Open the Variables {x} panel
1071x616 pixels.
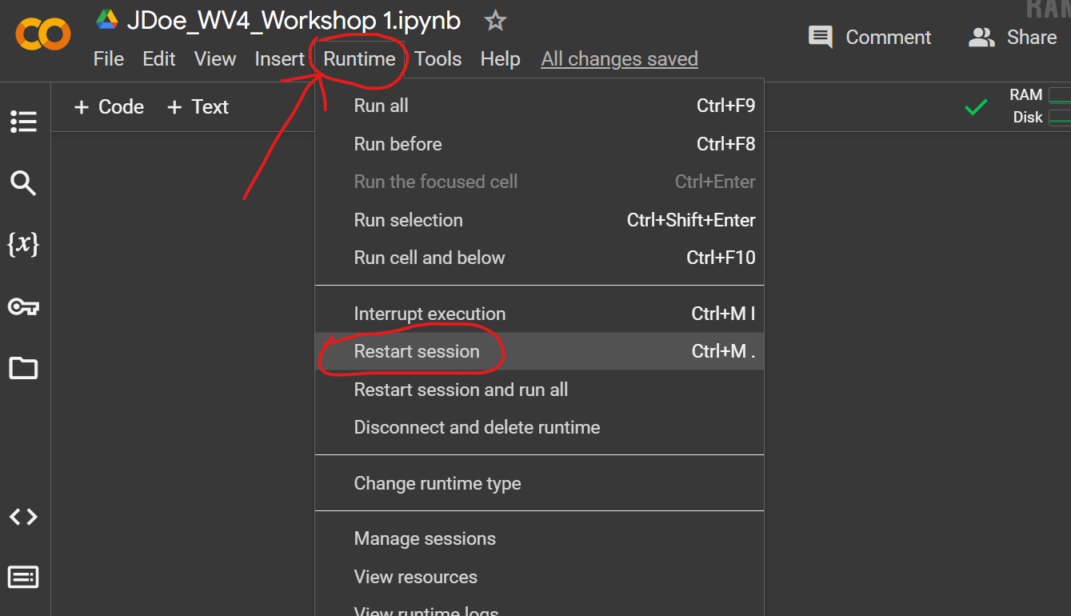[x=23, y=245]
